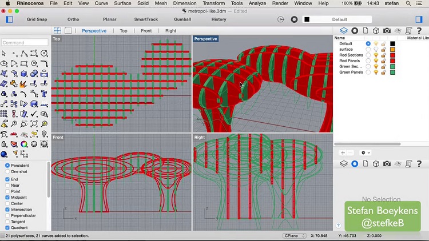
Task: Toggle the right sidebar panel button
Action: click(x=419, y=19)
